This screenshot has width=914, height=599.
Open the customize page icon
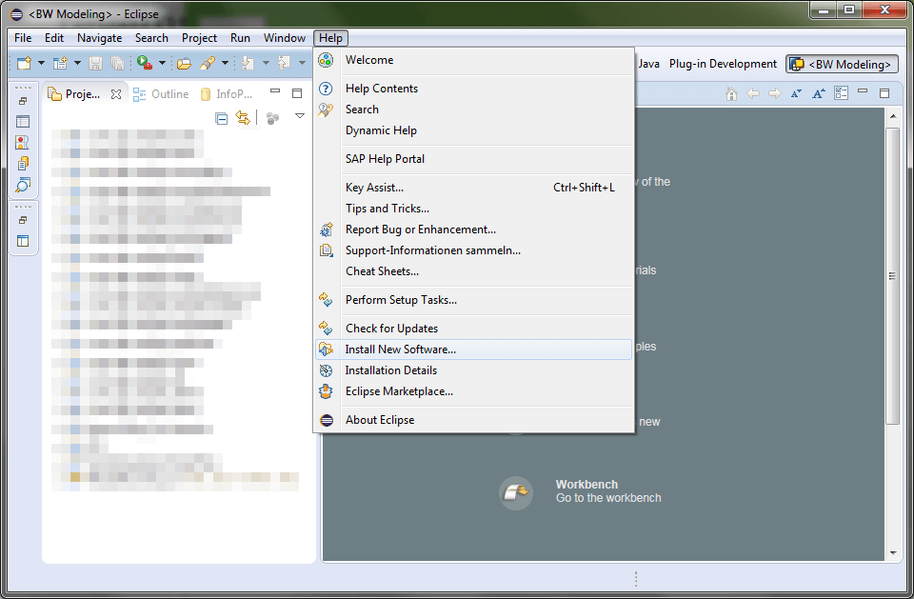point(841,93)
